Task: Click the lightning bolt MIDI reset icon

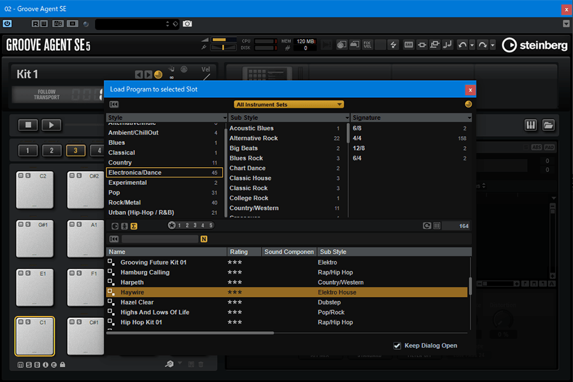Action: click(x=393, y=45)
